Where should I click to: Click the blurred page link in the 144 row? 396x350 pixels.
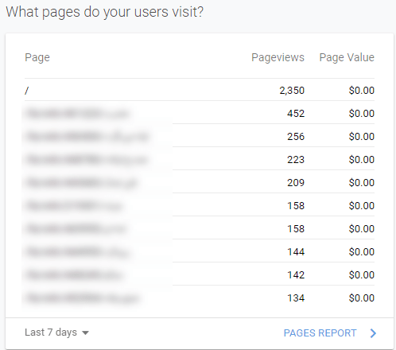tap(77, 252)
